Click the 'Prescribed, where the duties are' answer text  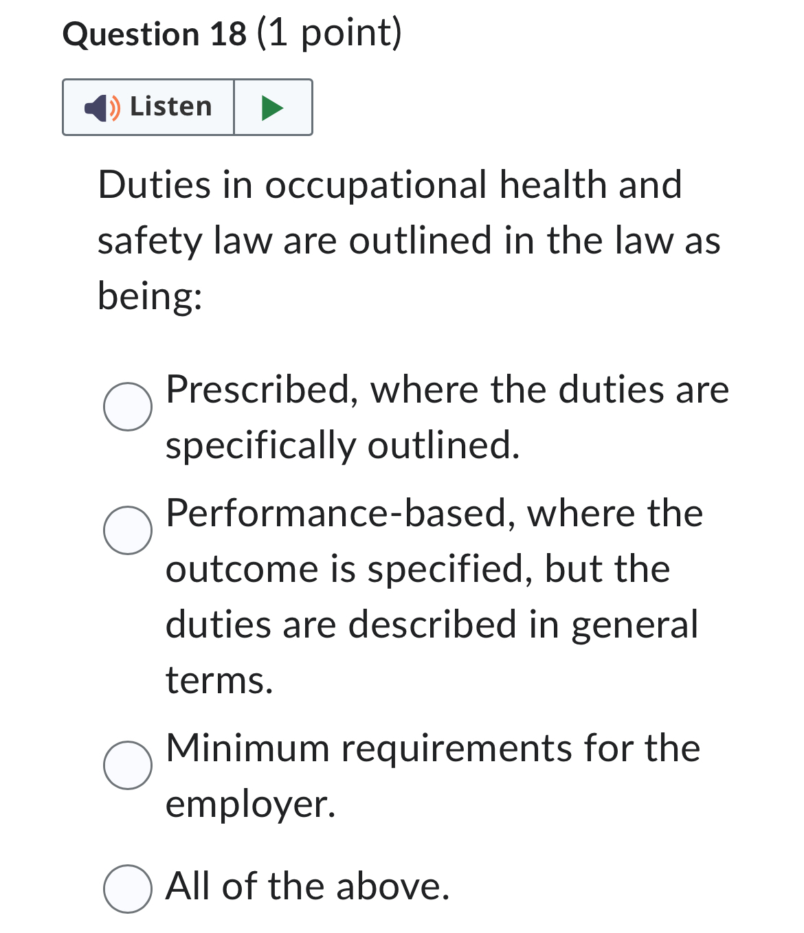pos(447,390)
